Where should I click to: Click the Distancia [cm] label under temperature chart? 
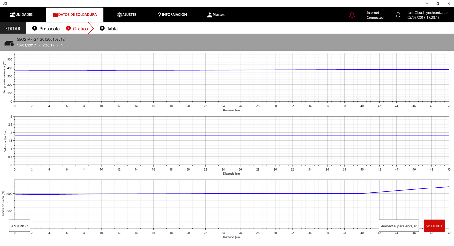232,110
